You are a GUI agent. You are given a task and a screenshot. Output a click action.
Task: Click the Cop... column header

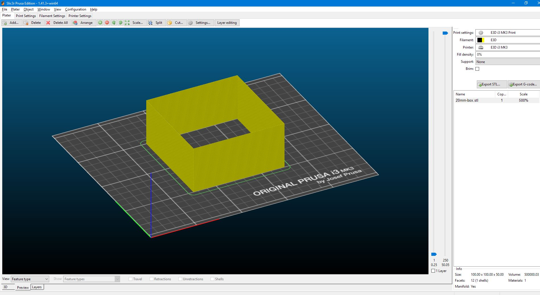coord(502,94)
